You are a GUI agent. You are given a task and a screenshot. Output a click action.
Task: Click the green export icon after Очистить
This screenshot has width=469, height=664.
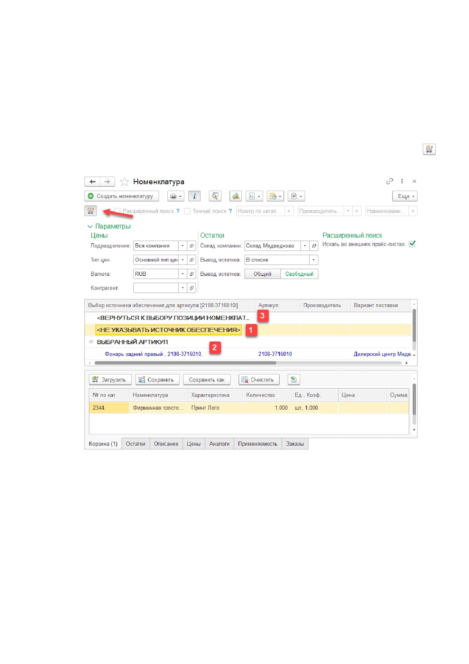[x=294, y=379]
